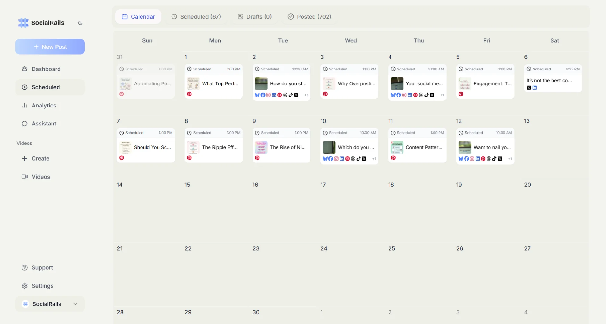Open 'Your social me...' scheduled post
Viewport: 606px width, 324px height.
(417, 83)
